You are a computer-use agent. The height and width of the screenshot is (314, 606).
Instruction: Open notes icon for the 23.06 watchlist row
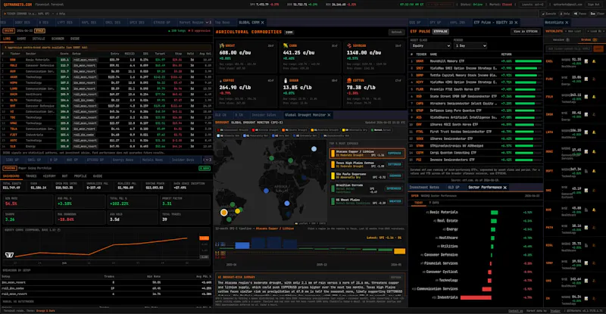586,79
